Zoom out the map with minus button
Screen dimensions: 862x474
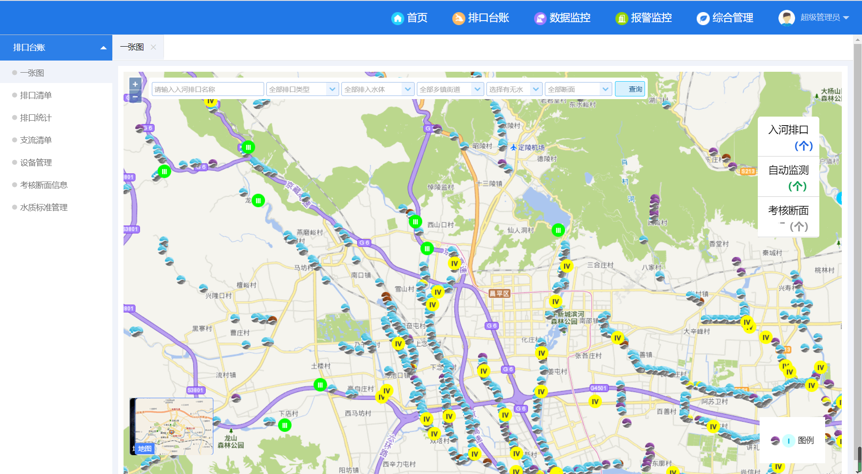pos(135,96)
